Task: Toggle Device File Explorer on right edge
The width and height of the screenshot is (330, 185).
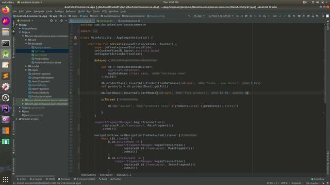Action: (328, 163)
